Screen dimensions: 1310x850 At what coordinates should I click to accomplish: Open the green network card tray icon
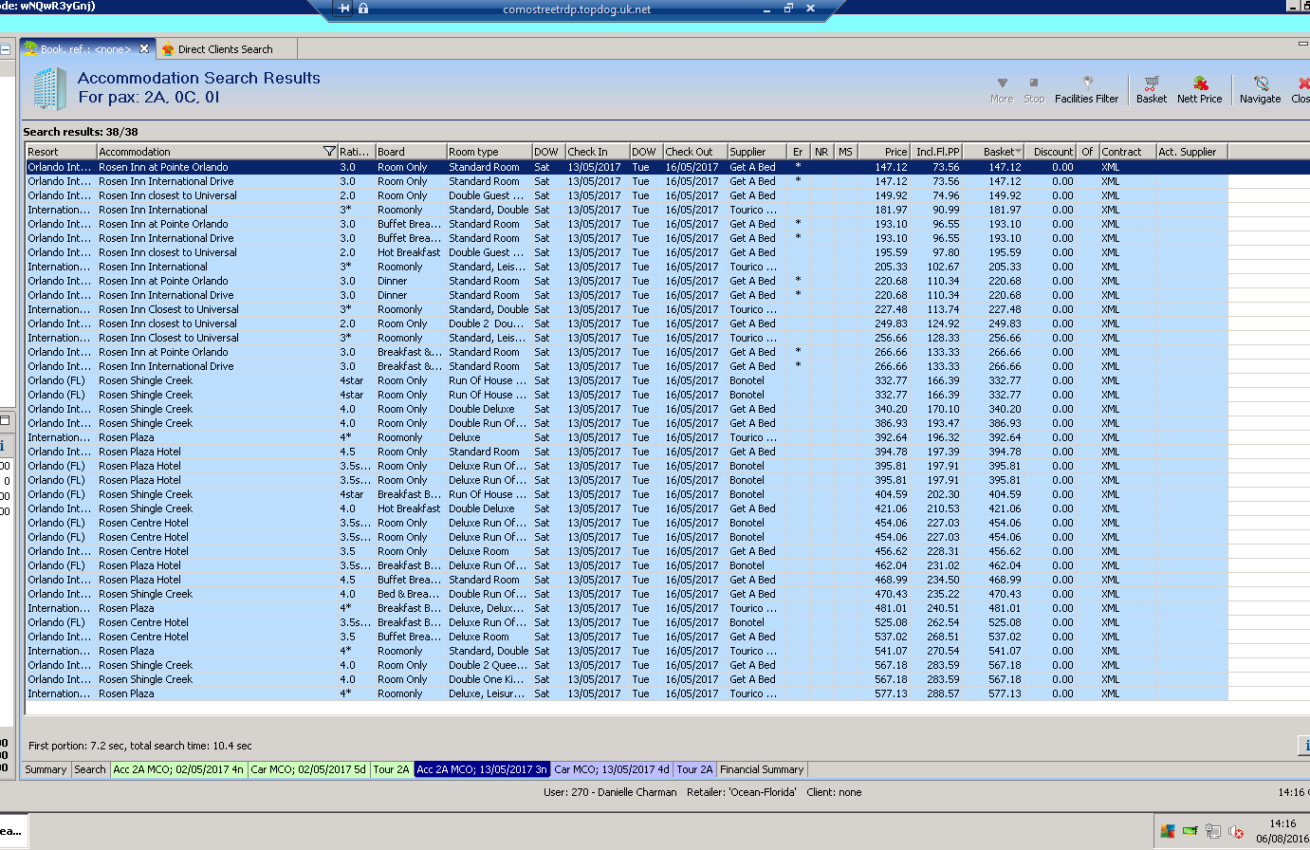[x=1190, y=832]
